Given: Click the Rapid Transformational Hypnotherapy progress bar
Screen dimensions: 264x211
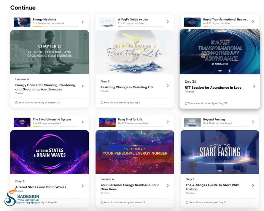Looking at the screenshot, I should [x=226, y=26].
